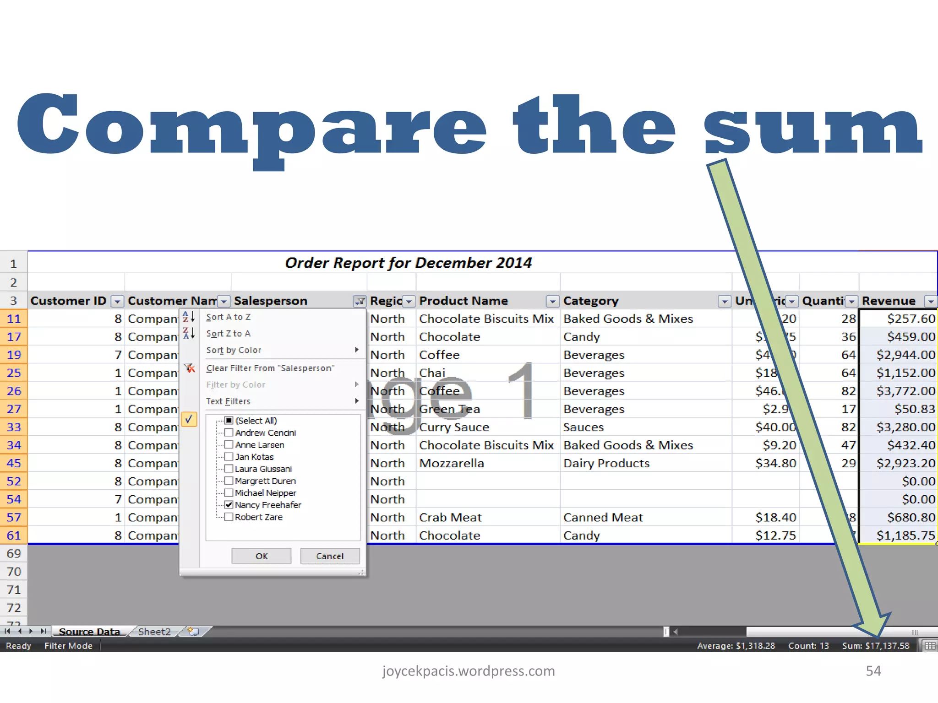Select the $1,185.75 revenue cell
This screenshot has height=703, width=938.
point(898,535)
